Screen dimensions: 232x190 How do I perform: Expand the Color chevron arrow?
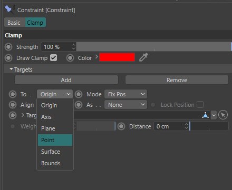click(x=96, y=57)
